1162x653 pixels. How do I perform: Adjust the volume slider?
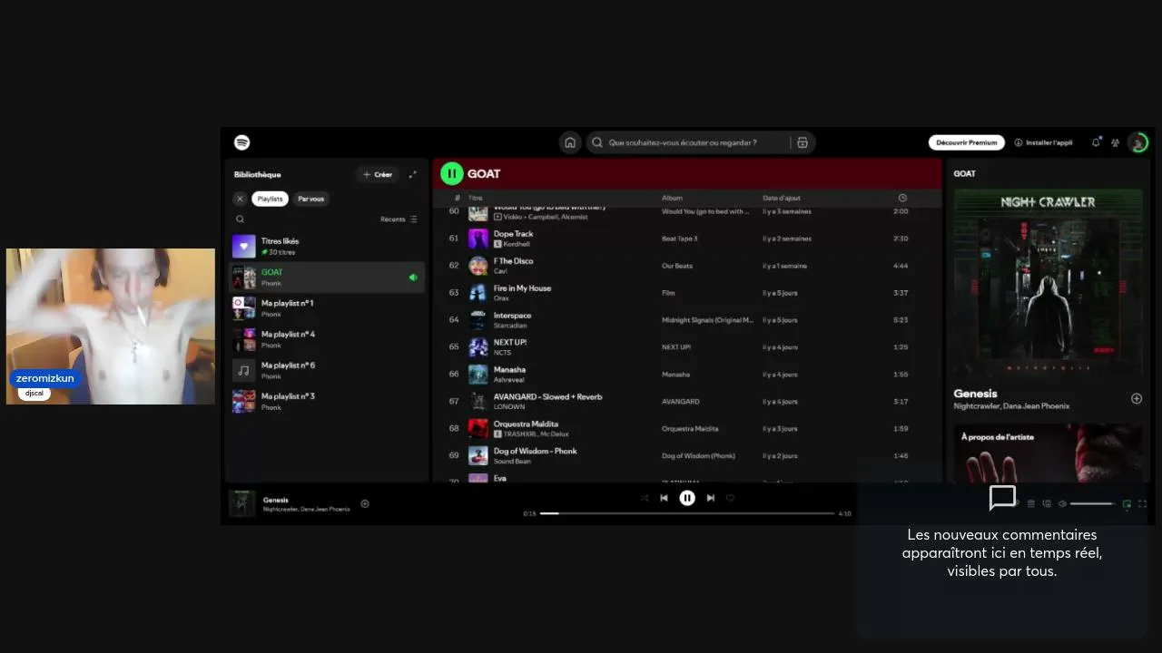pos(1093,503)
